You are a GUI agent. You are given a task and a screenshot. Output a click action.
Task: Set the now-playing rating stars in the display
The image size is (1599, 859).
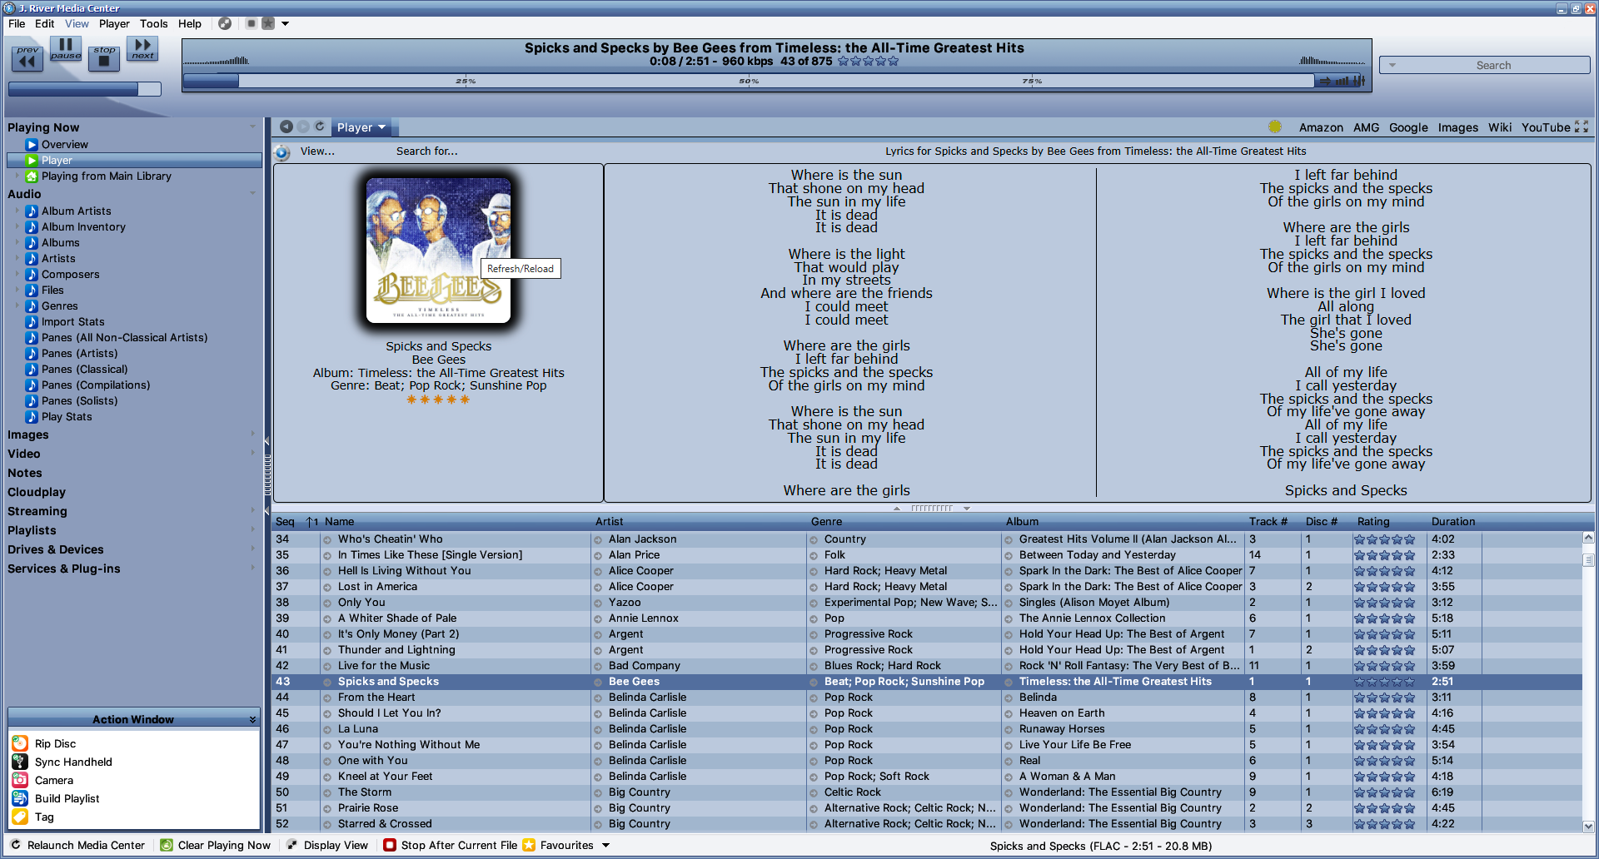[x=868, y=61]
